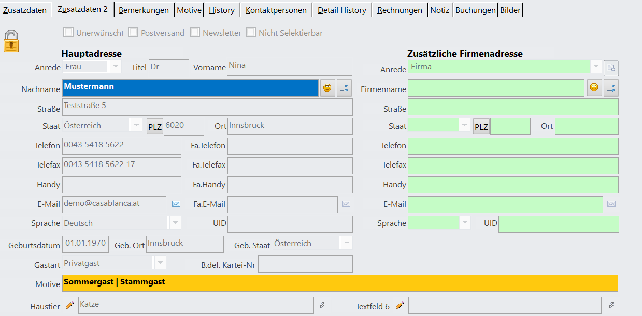Click the Telefon field 0043 5418 5622
The height and width of the screenshot is (316, 642).
tap(122, 146)
